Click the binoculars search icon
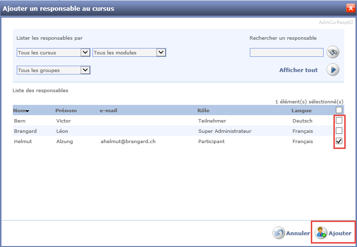 [x=333, y=52]
